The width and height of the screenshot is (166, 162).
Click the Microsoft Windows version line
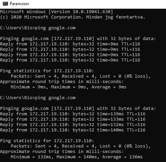coord(56,12)
